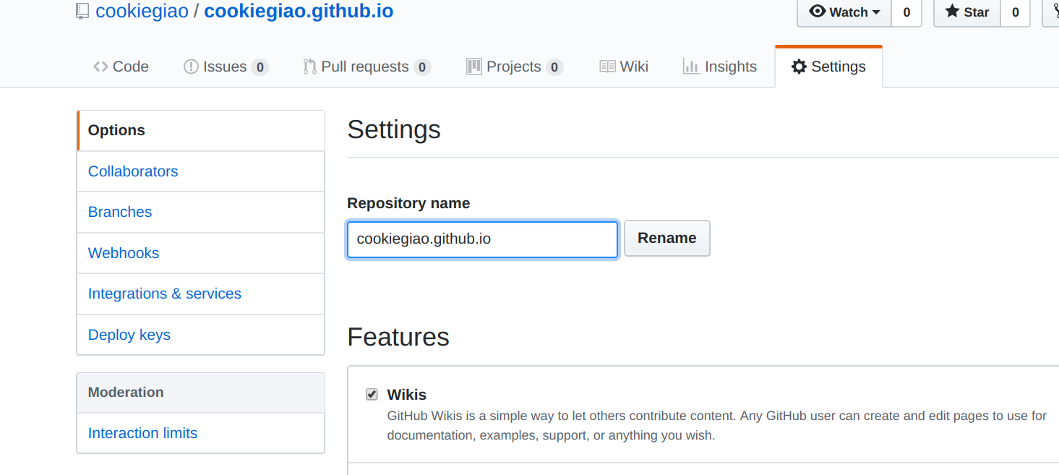Click the Features section heading

point(398,337)
